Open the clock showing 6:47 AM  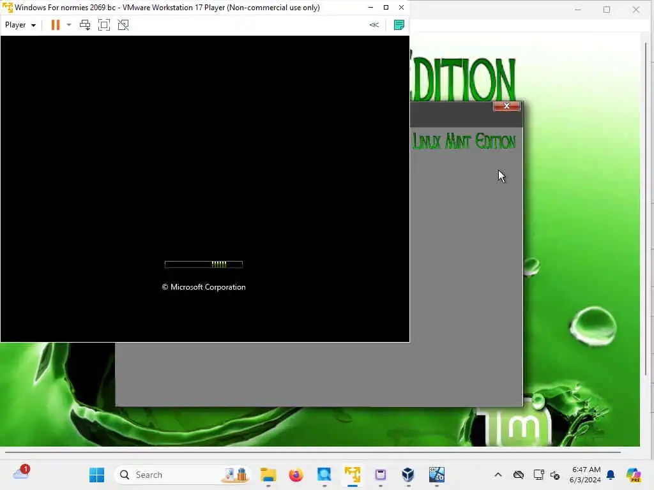586,475
